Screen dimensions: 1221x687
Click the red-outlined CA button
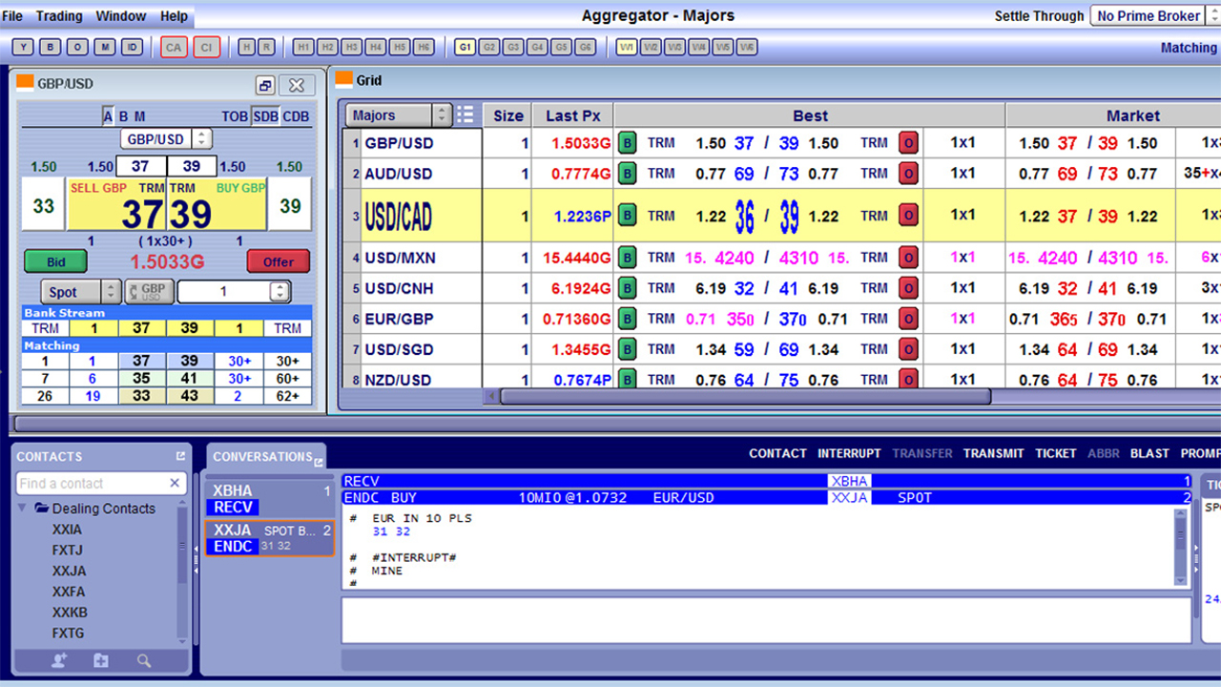(x=174, y=47)
